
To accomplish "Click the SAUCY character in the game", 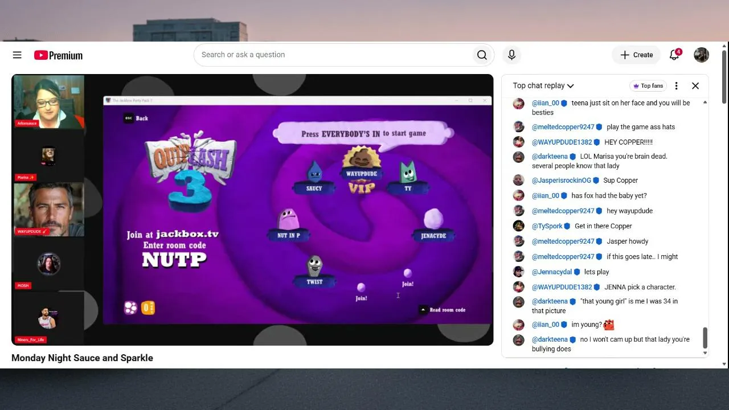I will click(314, 178).
